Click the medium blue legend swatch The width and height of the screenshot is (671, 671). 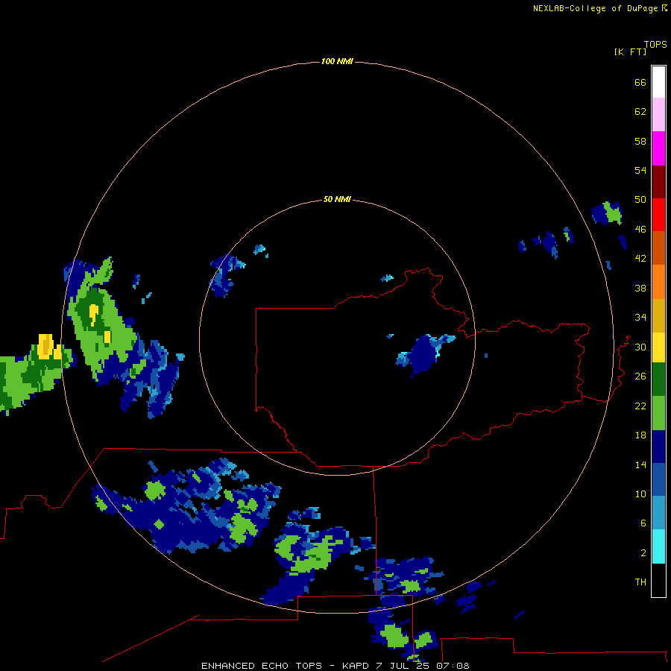point(658,479)
